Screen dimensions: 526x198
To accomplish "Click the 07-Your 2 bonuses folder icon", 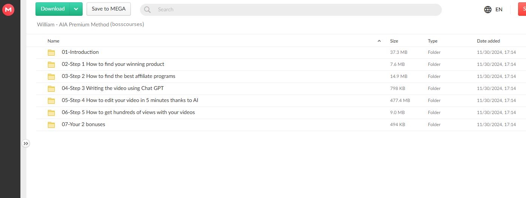I will click(51, 125).
